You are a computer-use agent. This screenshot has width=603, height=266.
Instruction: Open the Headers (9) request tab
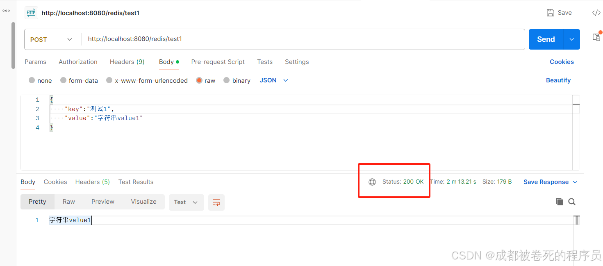(x=127, y=62)
